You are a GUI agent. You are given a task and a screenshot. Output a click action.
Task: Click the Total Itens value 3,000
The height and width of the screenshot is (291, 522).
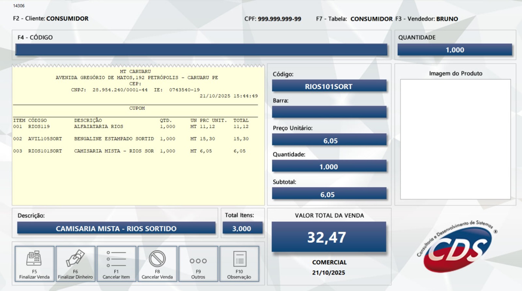(242, 228)
